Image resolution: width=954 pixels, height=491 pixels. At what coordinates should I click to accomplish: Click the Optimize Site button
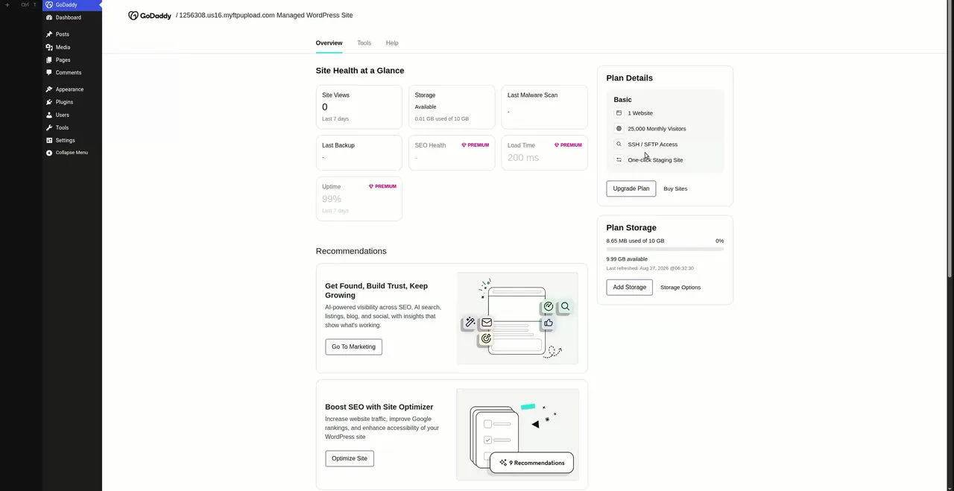click(x=350, y=458)
